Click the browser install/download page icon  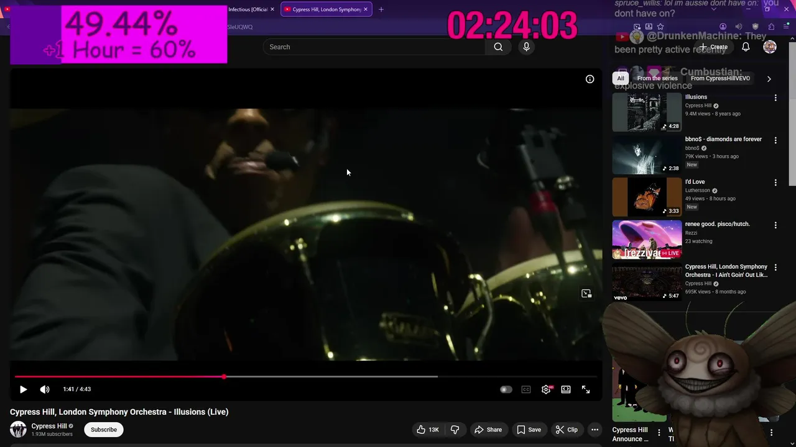649,27
